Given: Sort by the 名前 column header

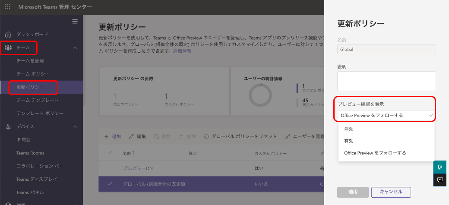Looking at the screenshot, I should [x=129, y=153].
